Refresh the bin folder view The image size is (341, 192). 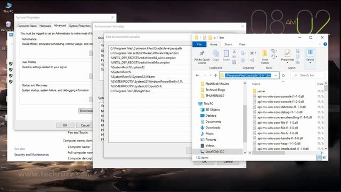coord(283,75)
